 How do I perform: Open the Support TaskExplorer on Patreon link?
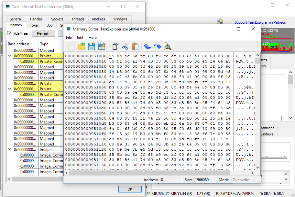260,22
